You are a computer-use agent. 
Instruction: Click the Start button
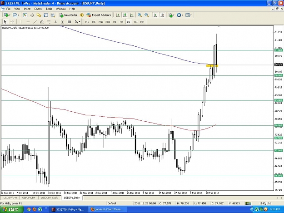[11, 209]
